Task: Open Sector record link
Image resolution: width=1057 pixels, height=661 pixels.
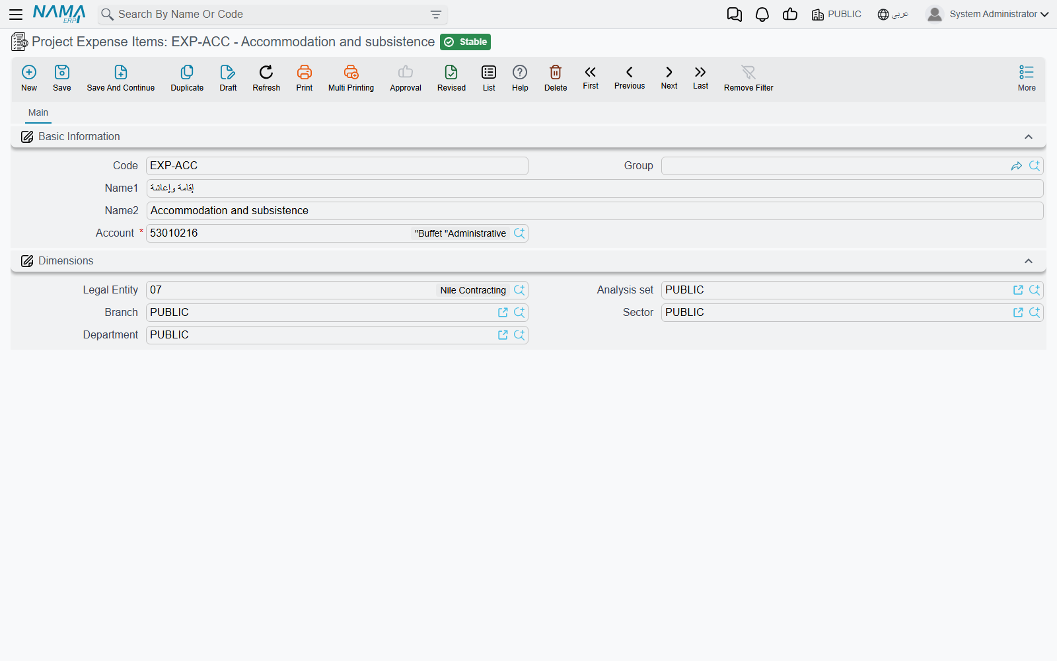Action: [1018, 313]
